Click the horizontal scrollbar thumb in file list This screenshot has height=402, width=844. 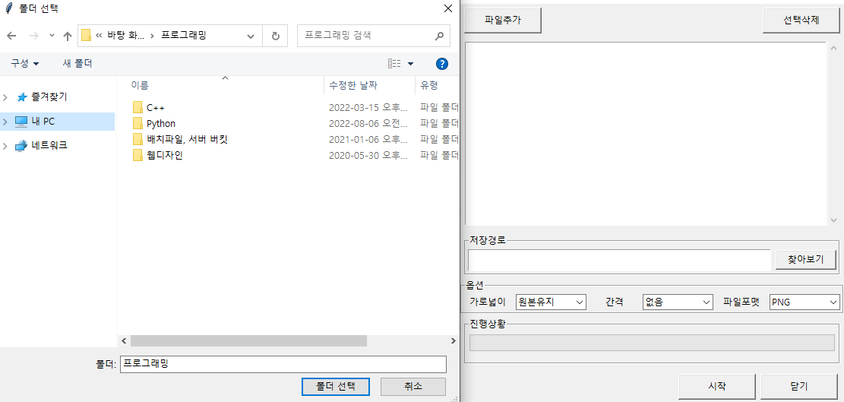coord(248,340)
